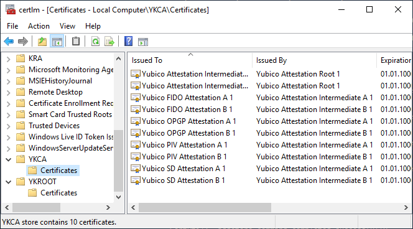Select 'Smart Card Trusted Roots' label

70,115
